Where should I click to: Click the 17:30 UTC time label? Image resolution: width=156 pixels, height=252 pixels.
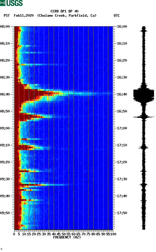click(122, 179)
